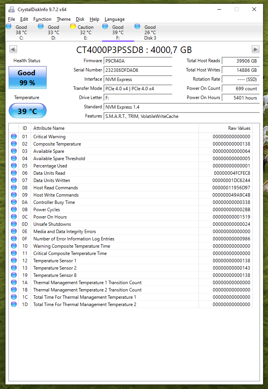
Task: Click the ID column header
Action: click(25, 128)
